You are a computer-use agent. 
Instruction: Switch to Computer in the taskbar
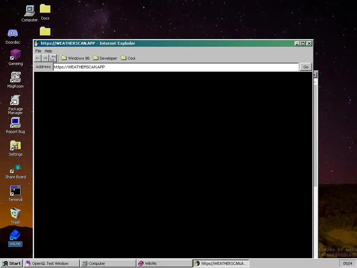[108, 263]
